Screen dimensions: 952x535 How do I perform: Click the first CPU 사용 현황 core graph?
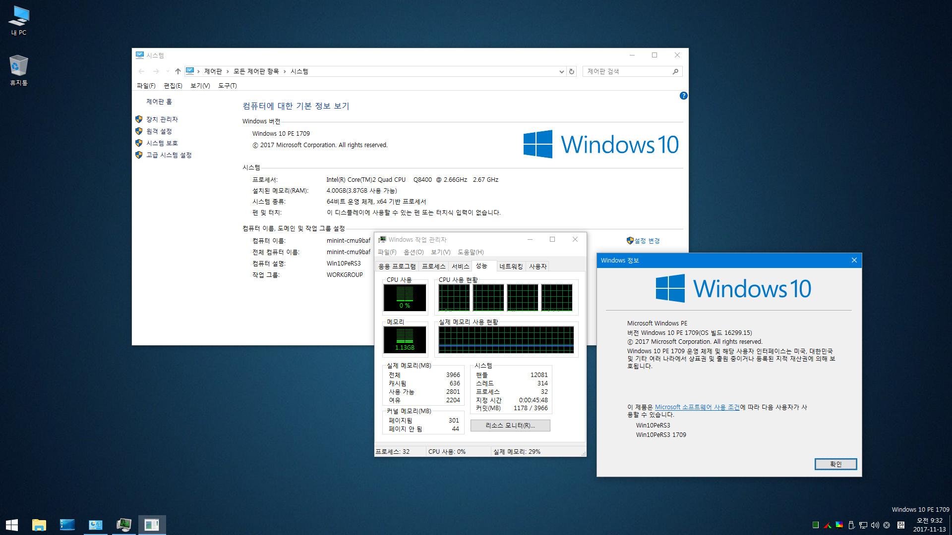click(454, 297)
